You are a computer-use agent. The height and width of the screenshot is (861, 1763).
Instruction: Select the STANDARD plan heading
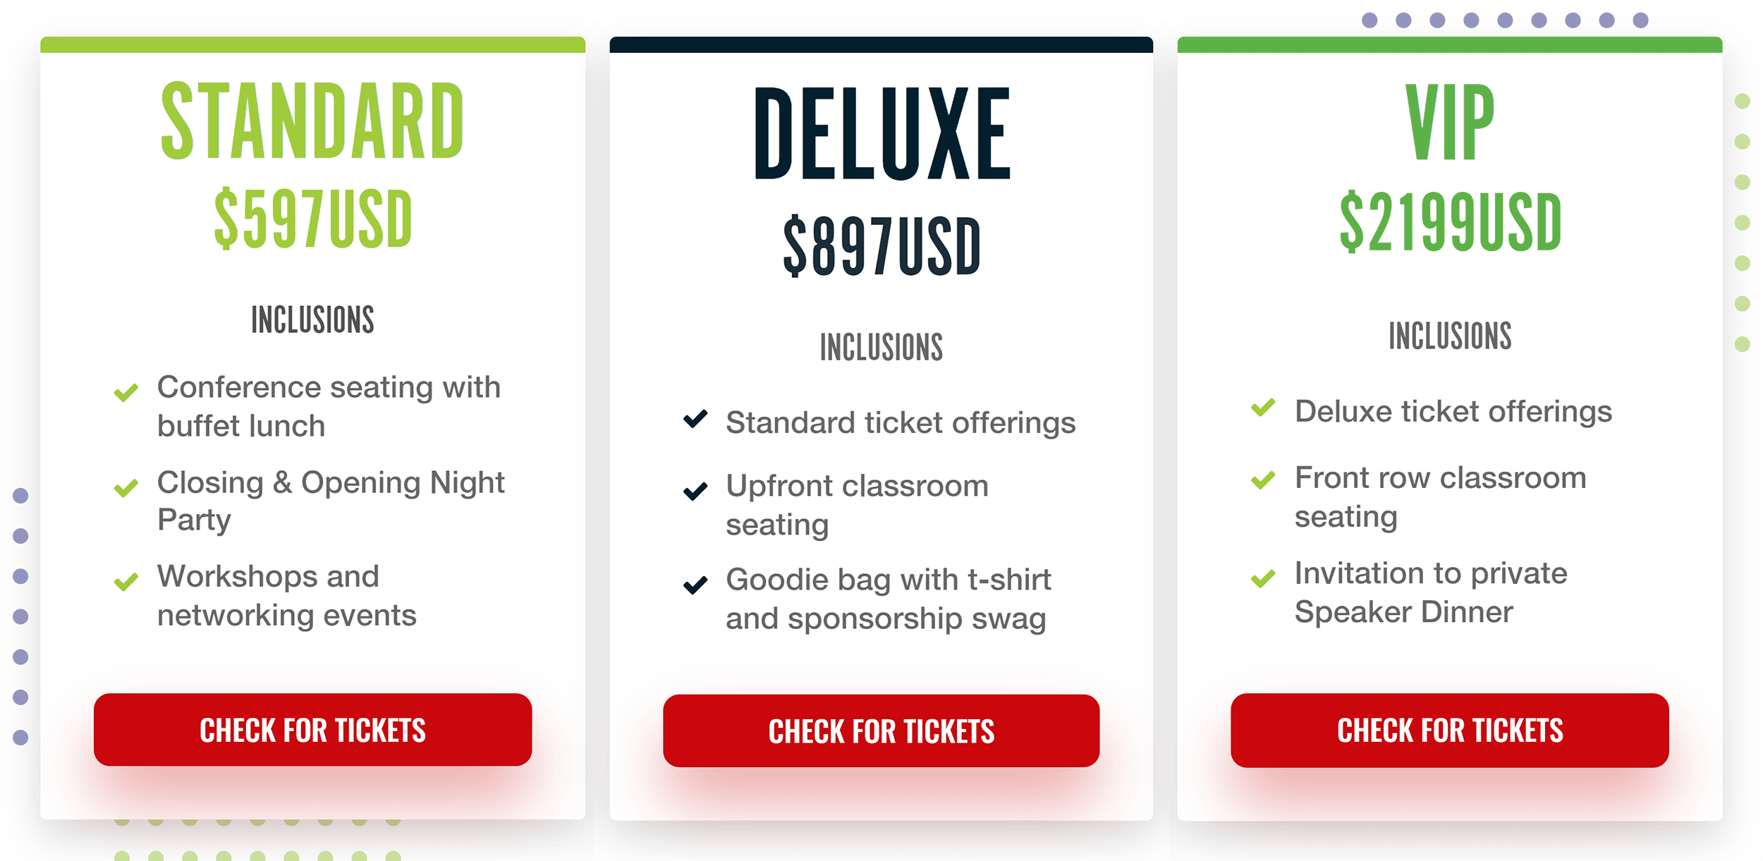[x=311, y=118]
